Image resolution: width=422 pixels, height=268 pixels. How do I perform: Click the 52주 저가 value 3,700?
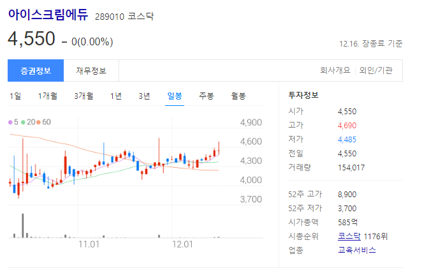tap(347, 209)
